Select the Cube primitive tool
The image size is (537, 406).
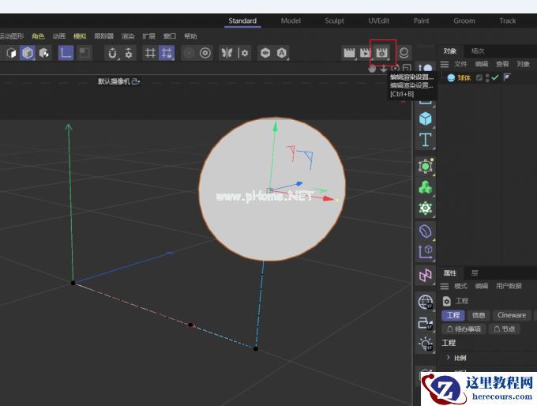coord(426,118)
